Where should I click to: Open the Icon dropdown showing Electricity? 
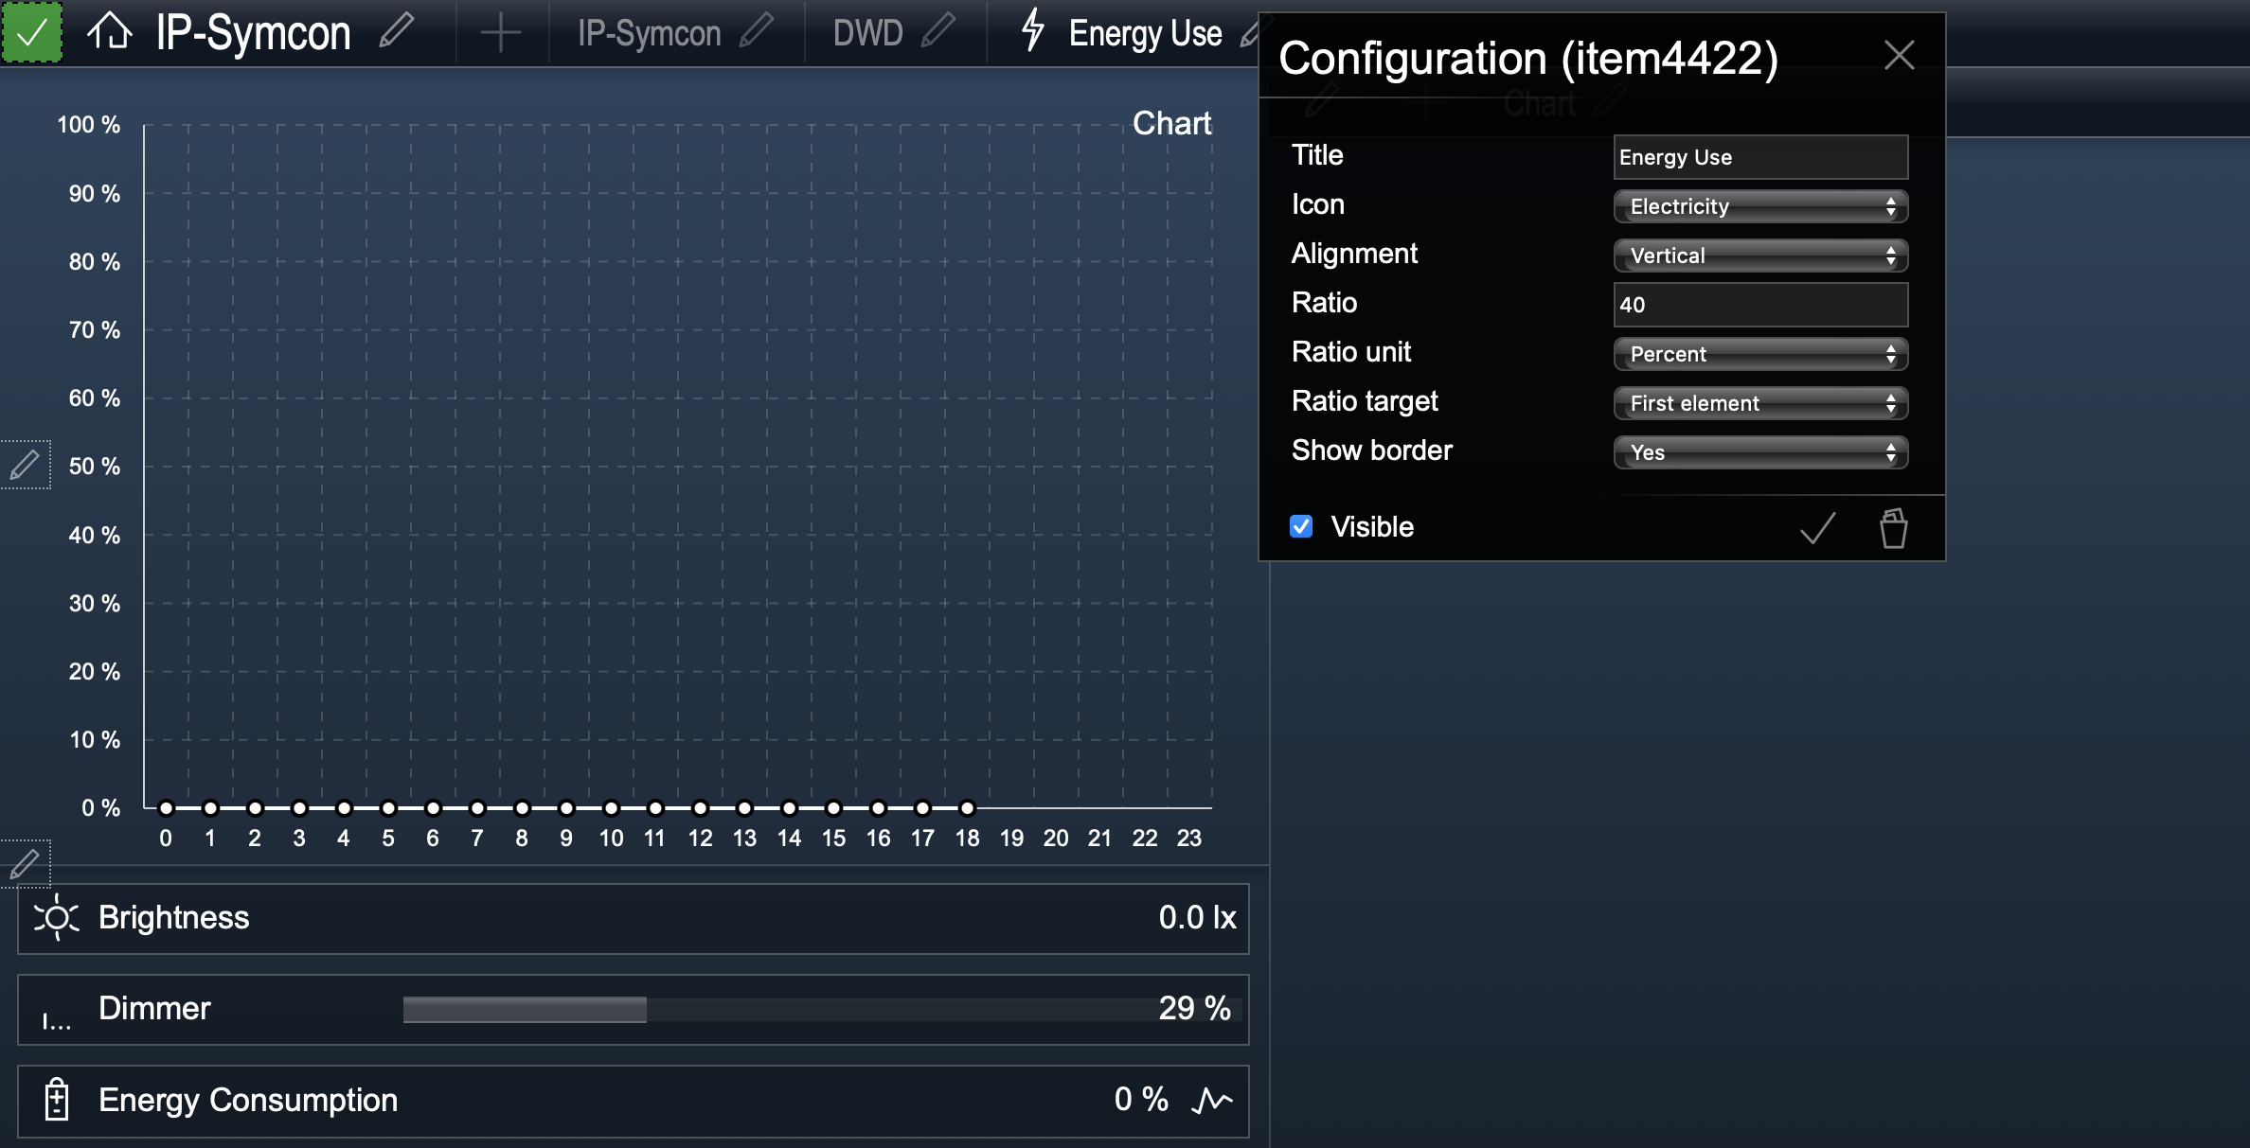(x=1759, y=206)
